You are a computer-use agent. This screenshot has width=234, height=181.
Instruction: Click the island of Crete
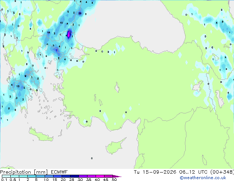coord(41,135)
